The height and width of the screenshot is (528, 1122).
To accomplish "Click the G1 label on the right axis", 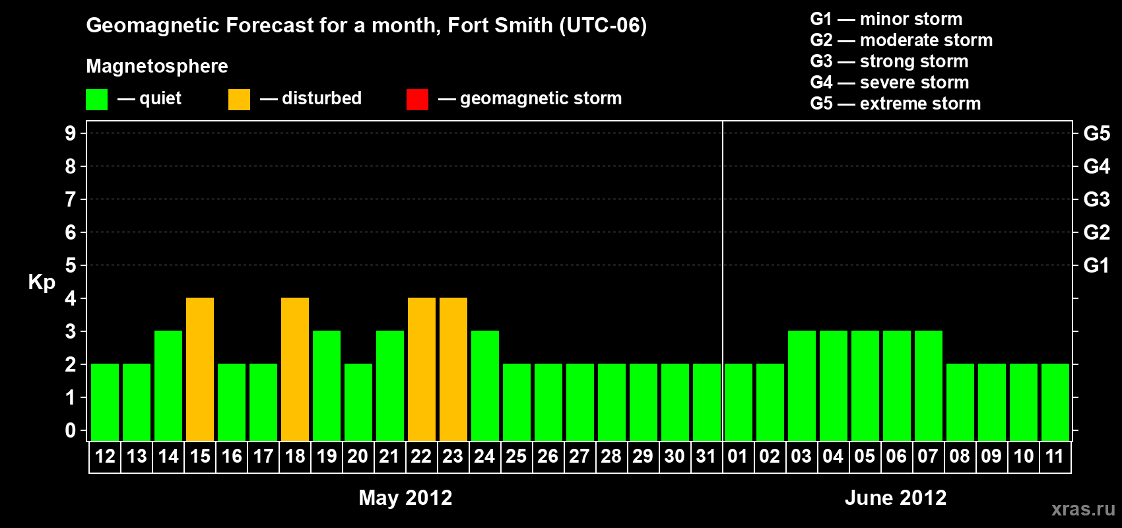I will pos(1097,265).
